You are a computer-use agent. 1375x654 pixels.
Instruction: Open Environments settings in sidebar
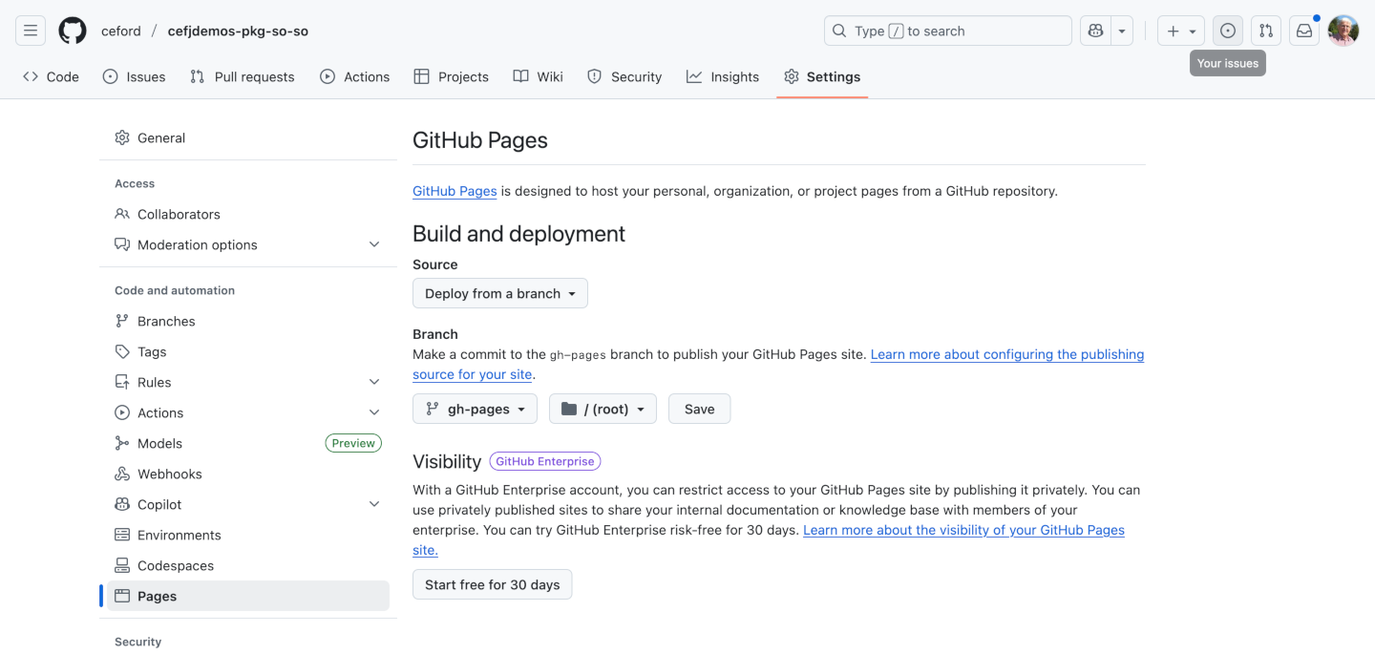[x=248, y=535]
